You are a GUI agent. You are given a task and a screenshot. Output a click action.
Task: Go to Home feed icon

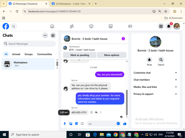pos(52,26)
